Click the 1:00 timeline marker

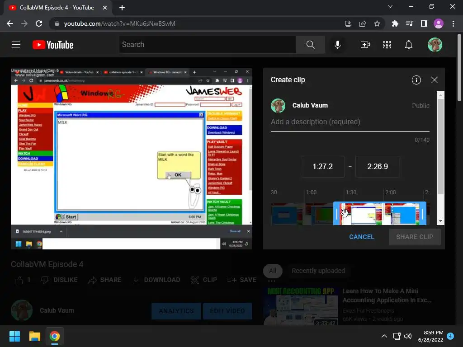coord(311,192)
